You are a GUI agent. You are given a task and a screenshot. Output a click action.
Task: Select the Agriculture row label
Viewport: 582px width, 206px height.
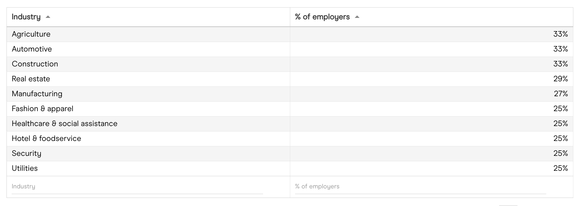[31, 34]
